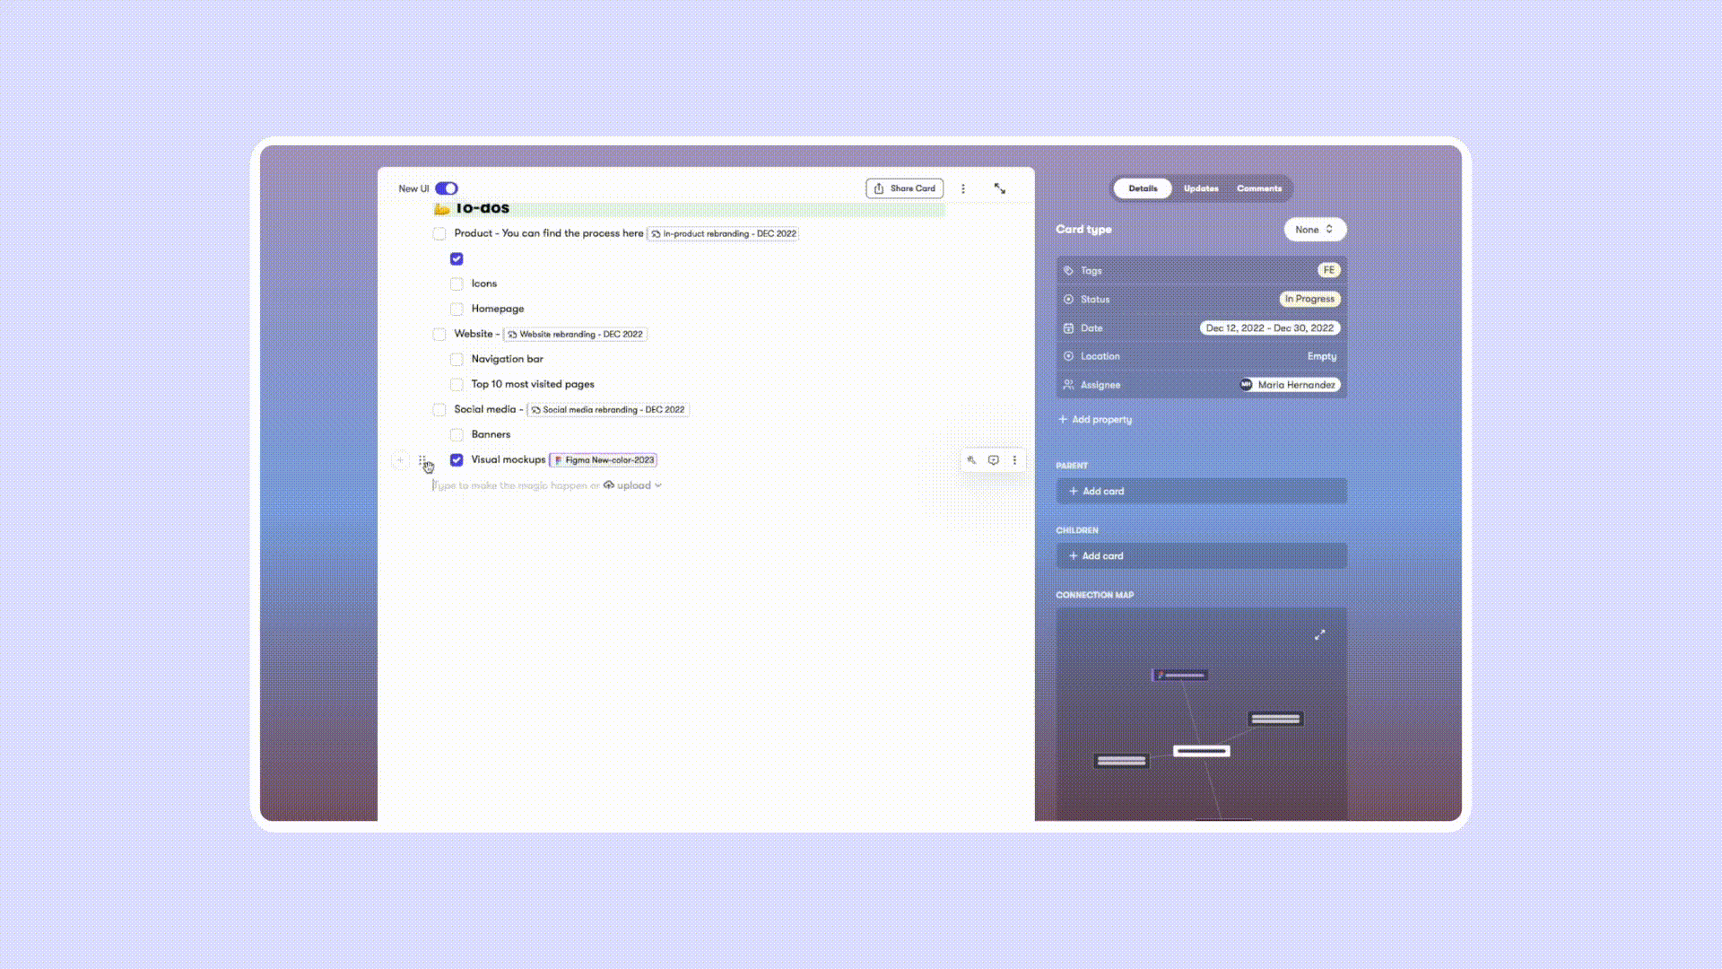Open the Figma New-color-2023 link chip

pos(604,460)
